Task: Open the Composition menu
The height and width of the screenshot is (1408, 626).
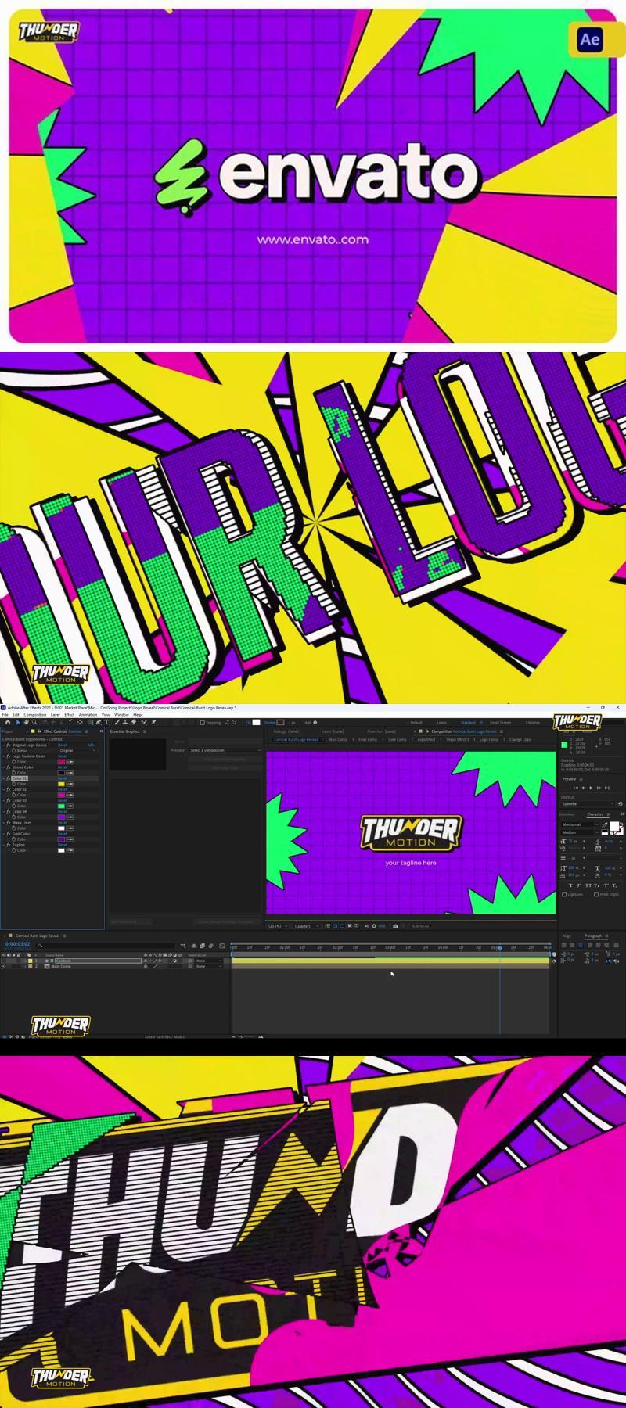Action: (35, 714)
